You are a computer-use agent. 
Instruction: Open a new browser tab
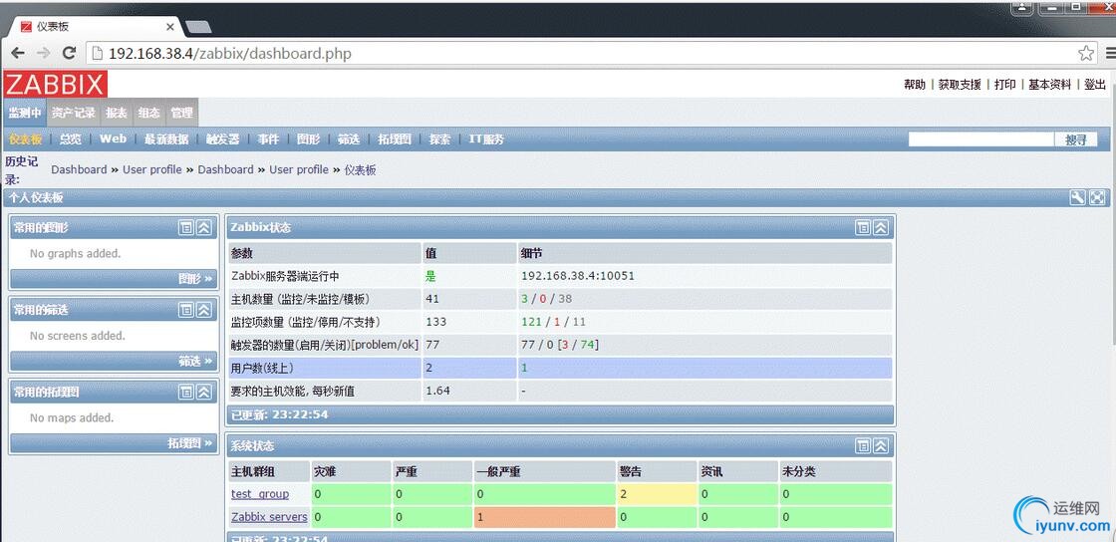click(x=198, y=27)
